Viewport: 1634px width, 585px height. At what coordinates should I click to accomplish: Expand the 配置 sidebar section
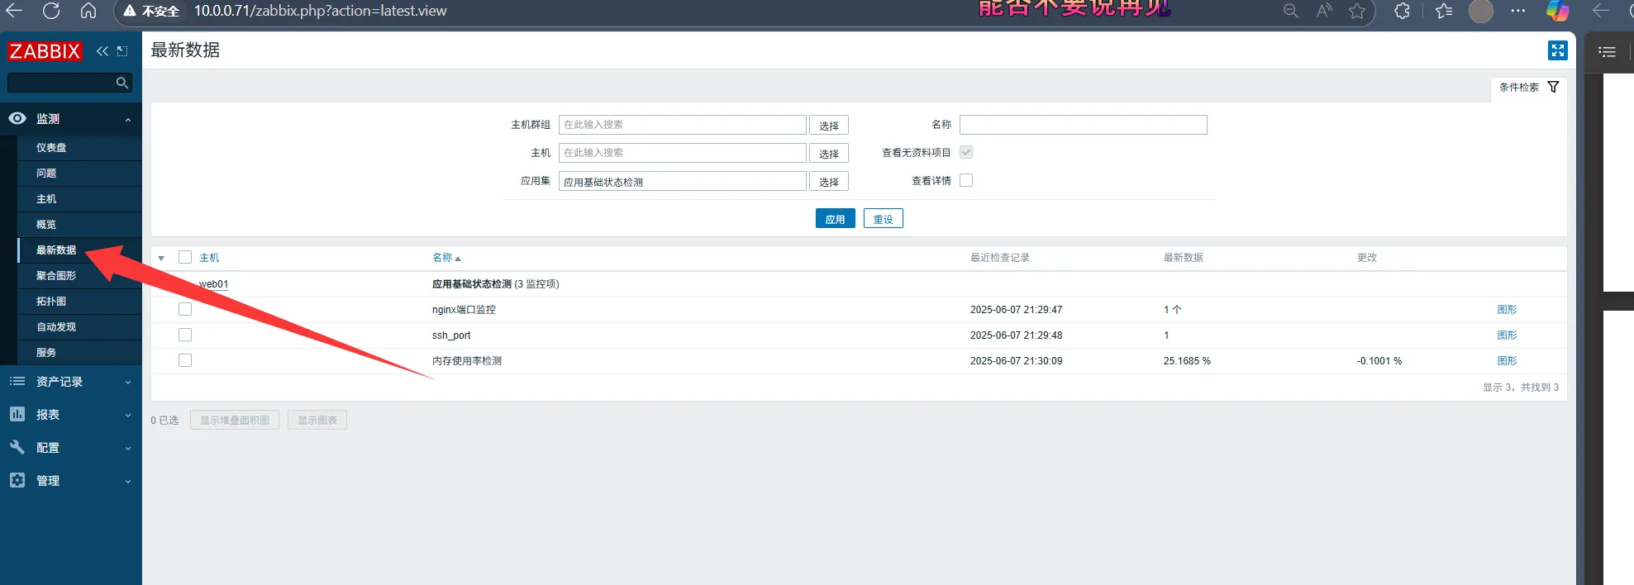(x=70, y=448)
